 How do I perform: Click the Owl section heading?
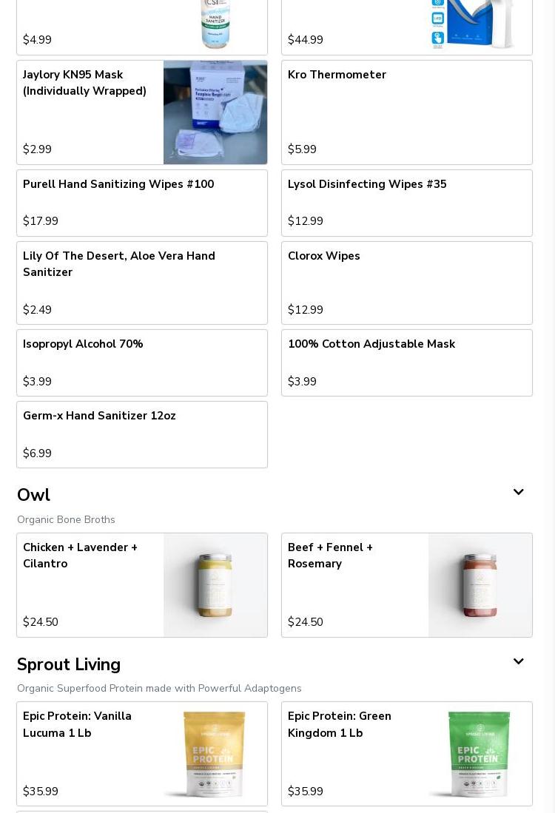point(34,495)
